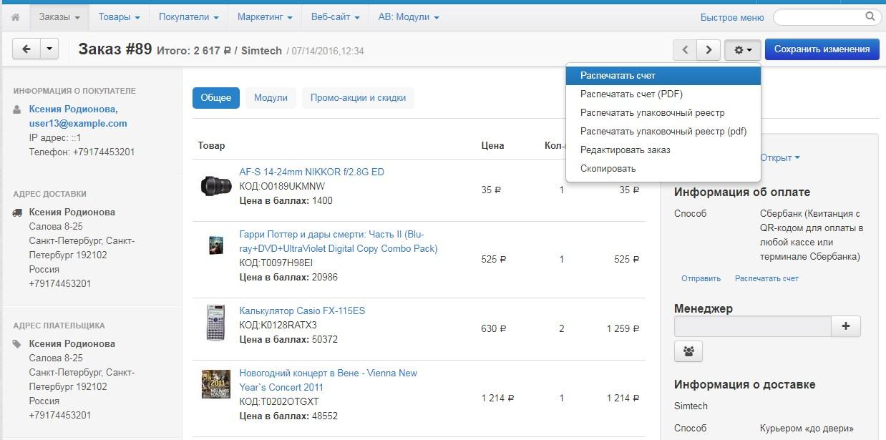Open Калькулятор Casio FX-115ES link

click(x=302, y=311)
